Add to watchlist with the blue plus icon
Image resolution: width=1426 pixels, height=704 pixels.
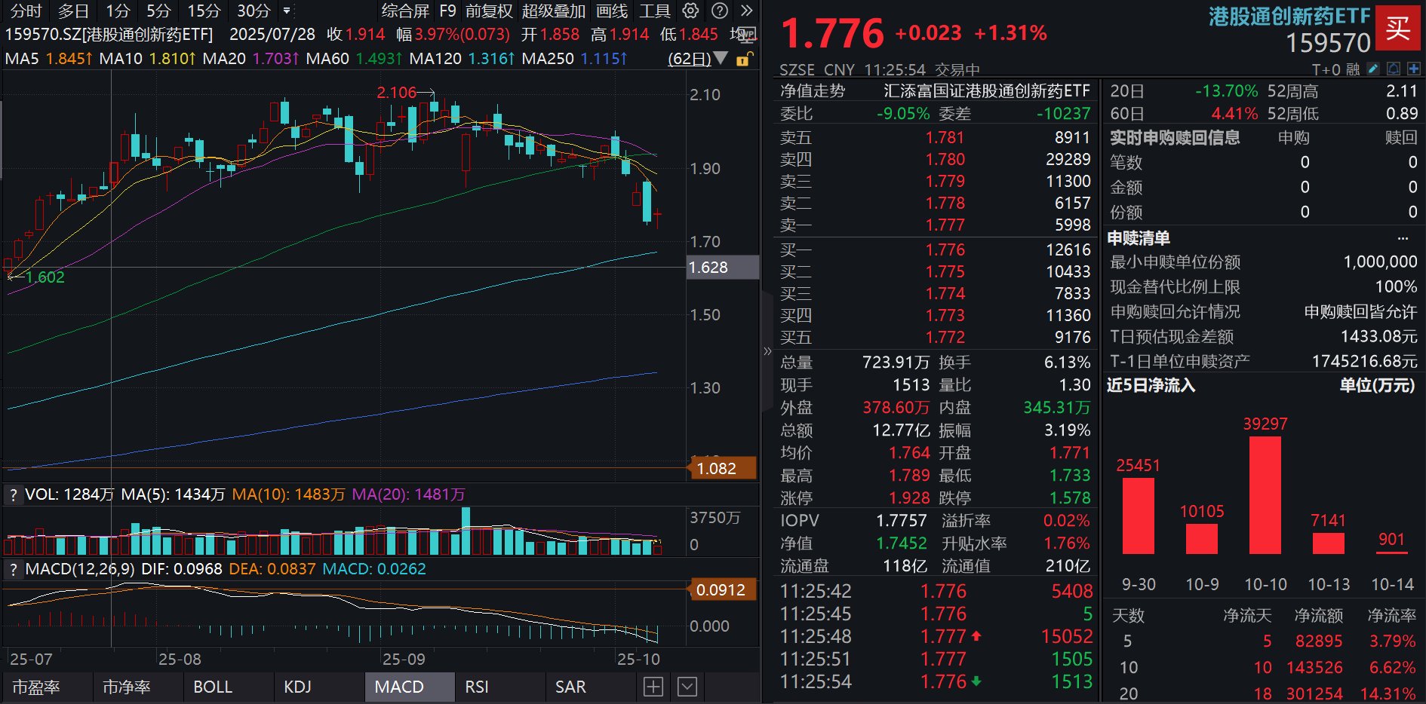(x=1414, y=68)
